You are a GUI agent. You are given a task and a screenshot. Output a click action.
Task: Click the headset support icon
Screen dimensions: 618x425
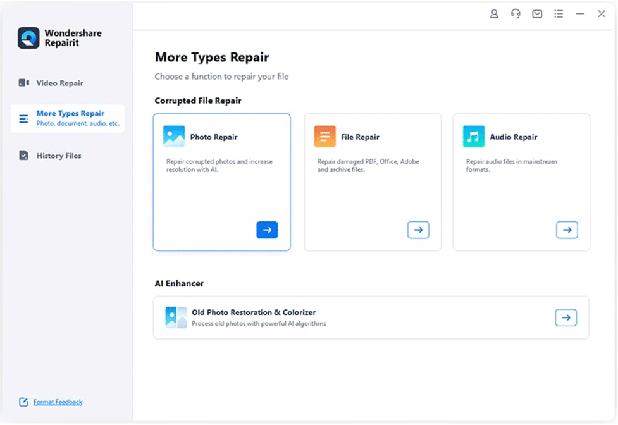(x=516, y=14)
